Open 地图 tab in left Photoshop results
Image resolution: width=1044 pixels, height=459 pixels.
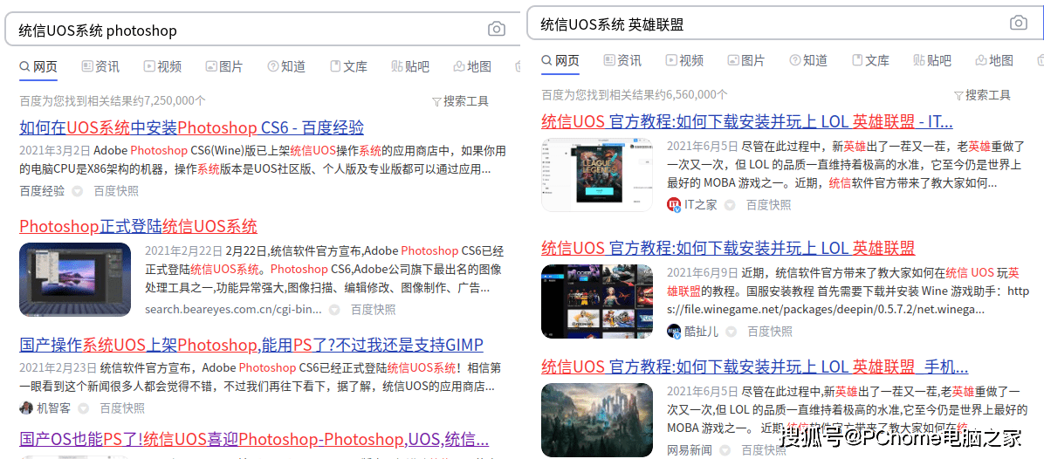pos(472,66)
